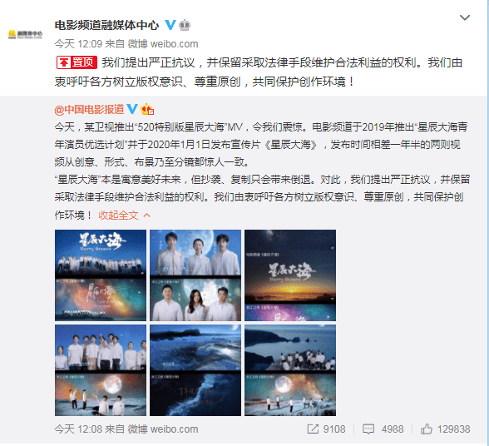Like the post with 129838 thumbs-up
This screenshot has width=489, height=446.
coord(427,429)
